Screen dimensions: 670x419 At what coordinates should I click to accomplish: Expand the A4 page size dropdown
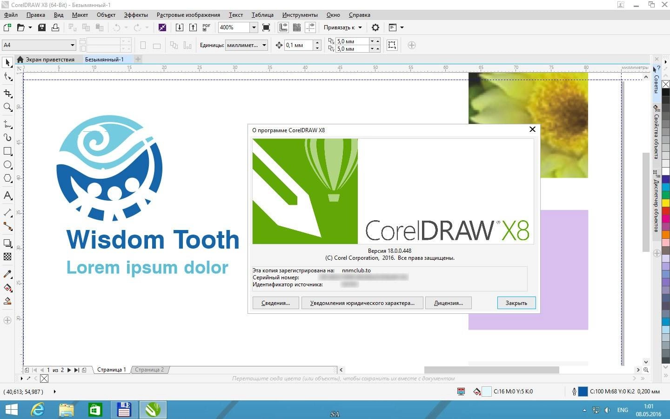(x=73, y=45)
